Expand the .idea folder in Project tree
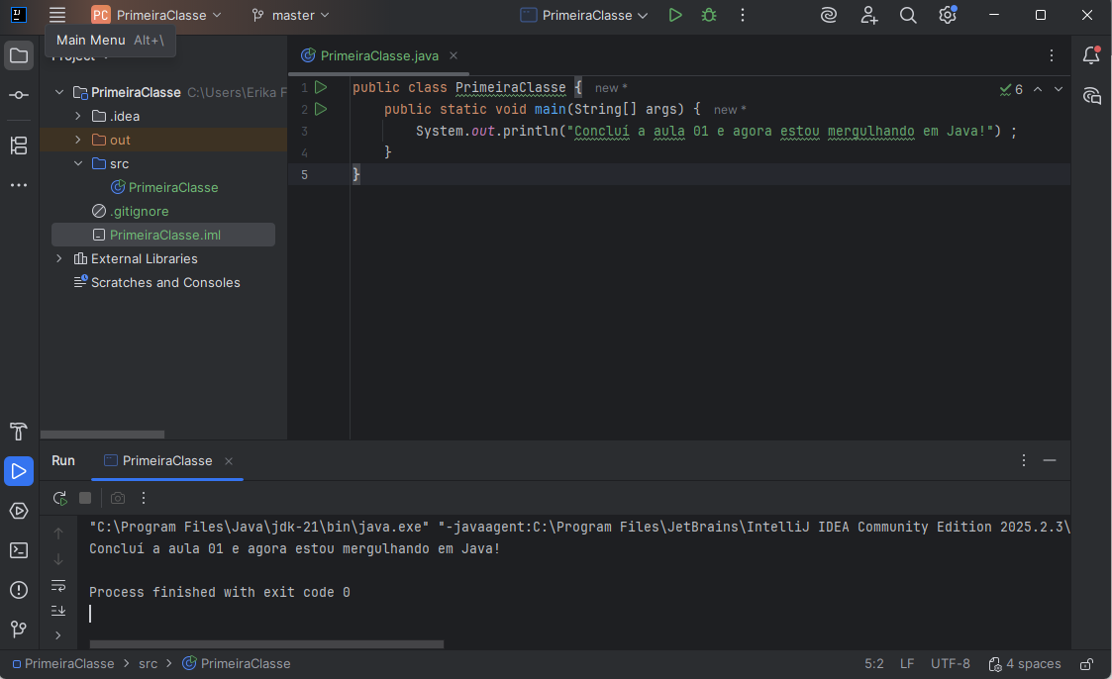1112x679 pixels. coord(78,116)
